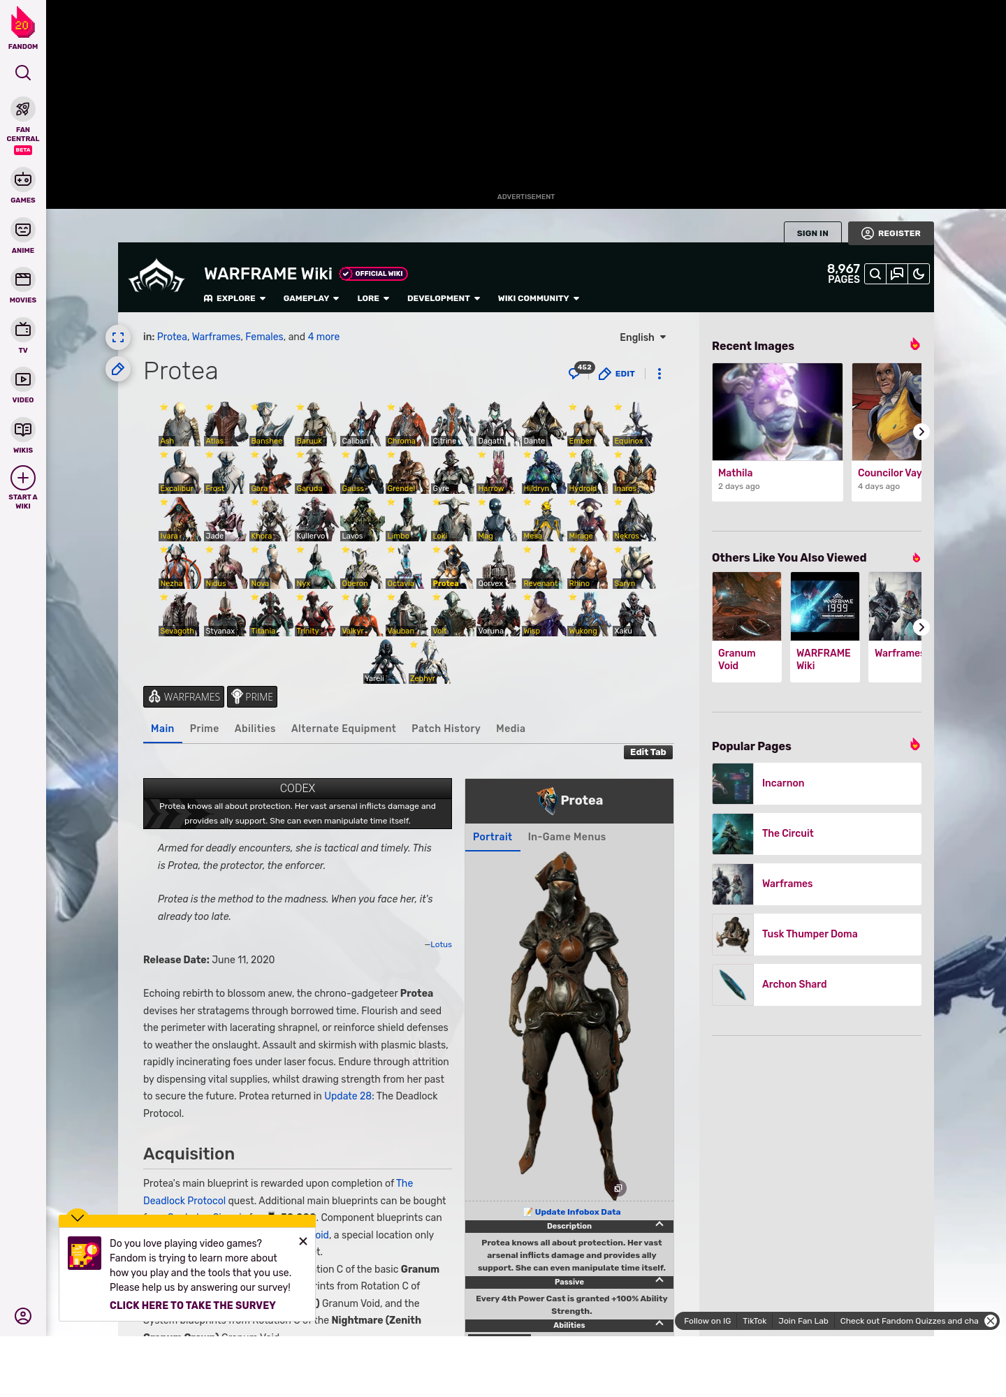This screenshot has height=1397, width=1006.
Task: Open the Incarnon popular page
Action: tap(817, 784)
